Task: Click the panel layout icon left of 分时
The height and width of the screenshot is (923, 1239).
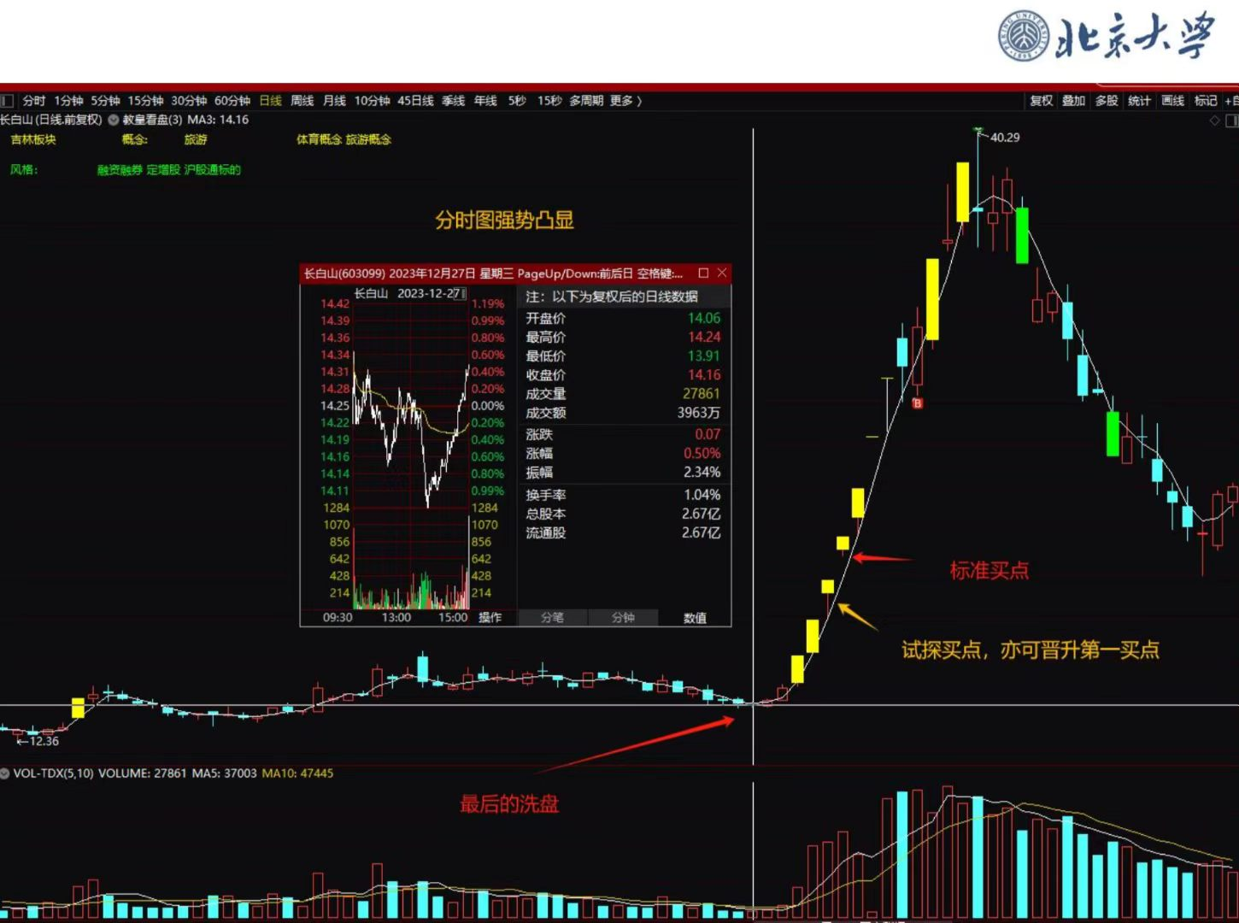Action: pos(8,101)
